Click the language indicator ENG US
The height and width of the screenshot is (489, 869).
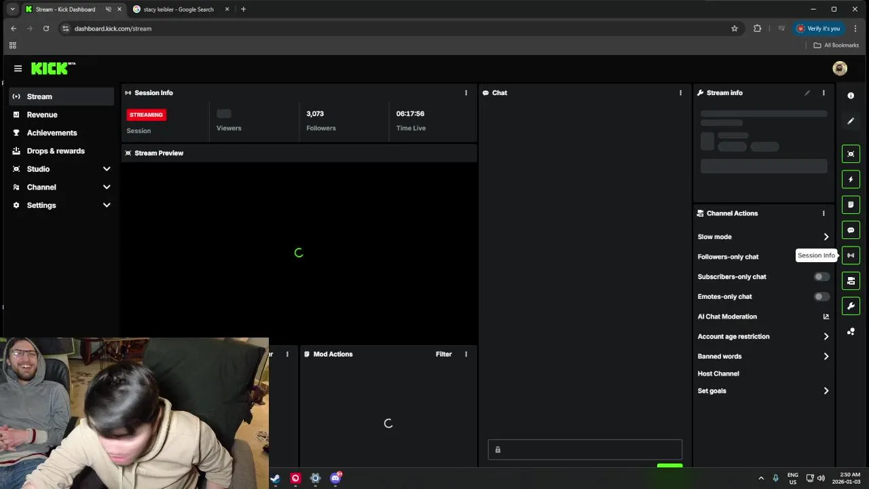point(793,478)
